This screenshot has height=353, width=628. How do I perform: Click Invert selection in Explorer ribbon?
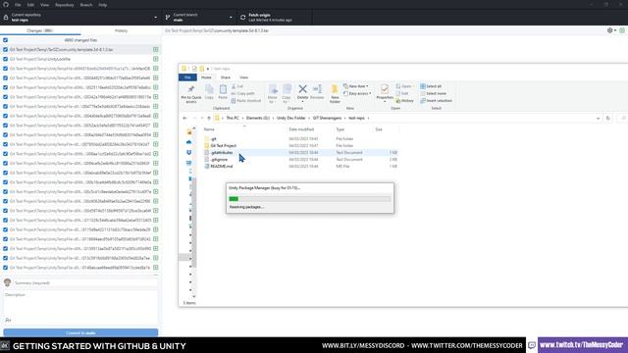point(436,101)
